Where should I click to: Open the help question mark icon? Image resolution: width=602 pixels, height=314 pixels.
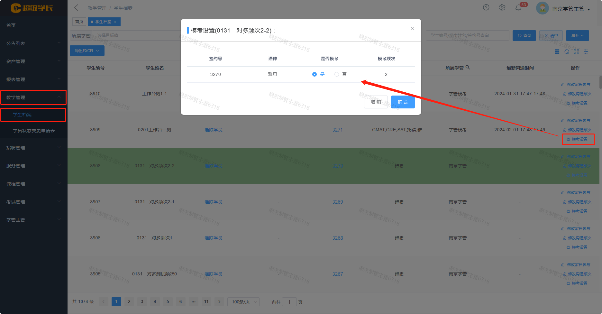pyautogui.click(x=486, y=7)
